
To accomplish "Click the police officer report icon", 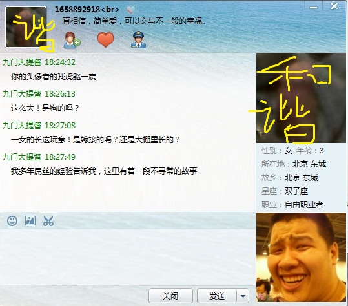I will pyautogui.click(x=138, y=40).
